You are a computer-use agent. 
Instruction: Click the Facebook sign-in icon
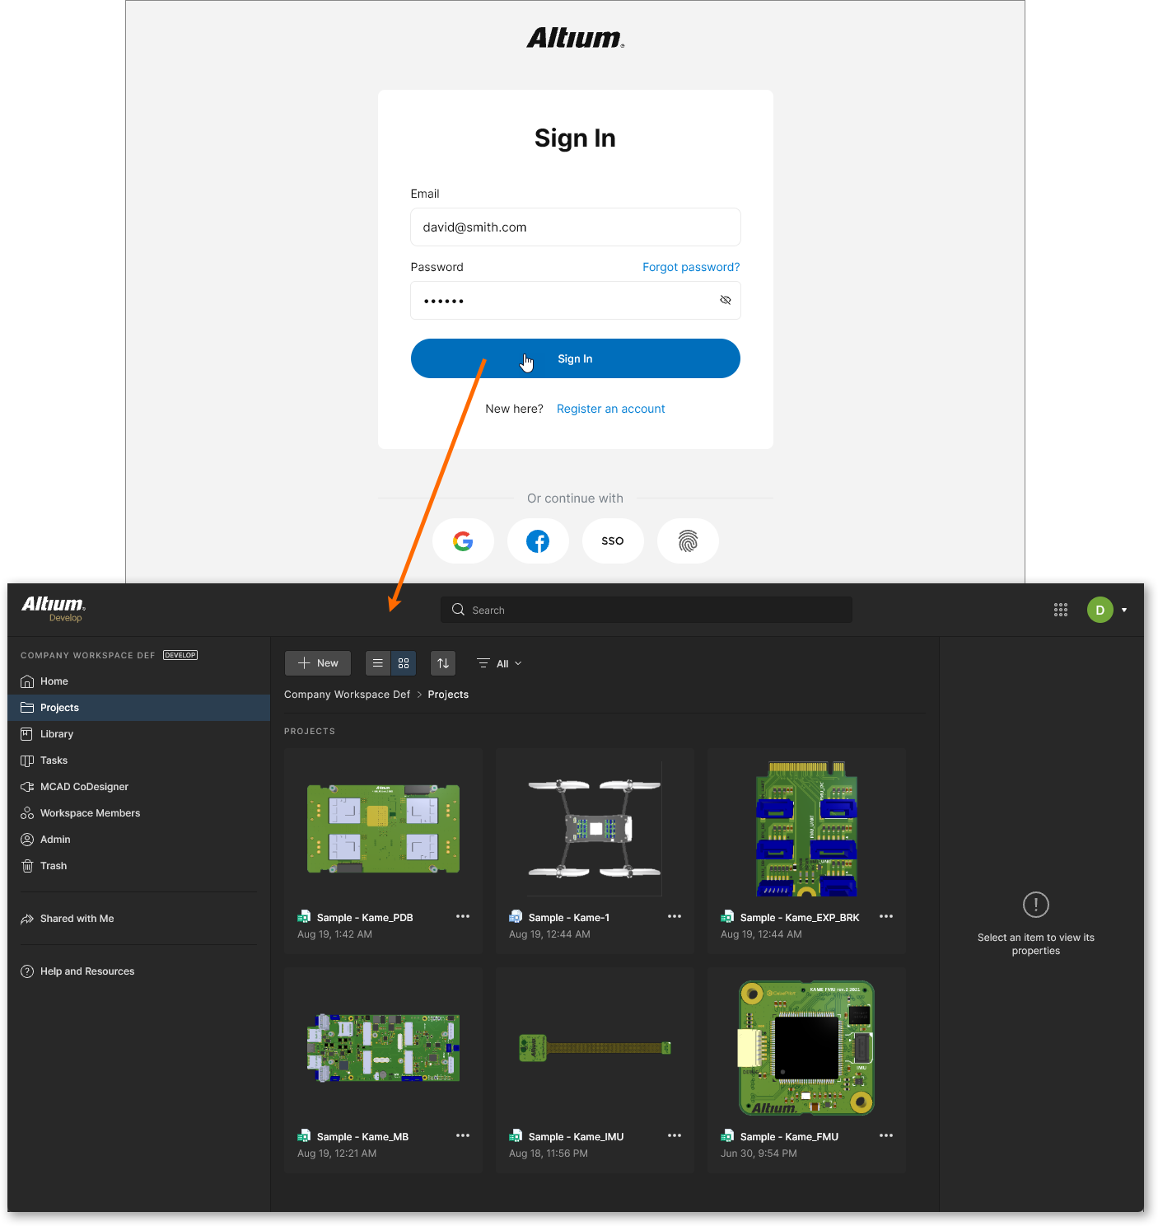[x=538, y=541]
